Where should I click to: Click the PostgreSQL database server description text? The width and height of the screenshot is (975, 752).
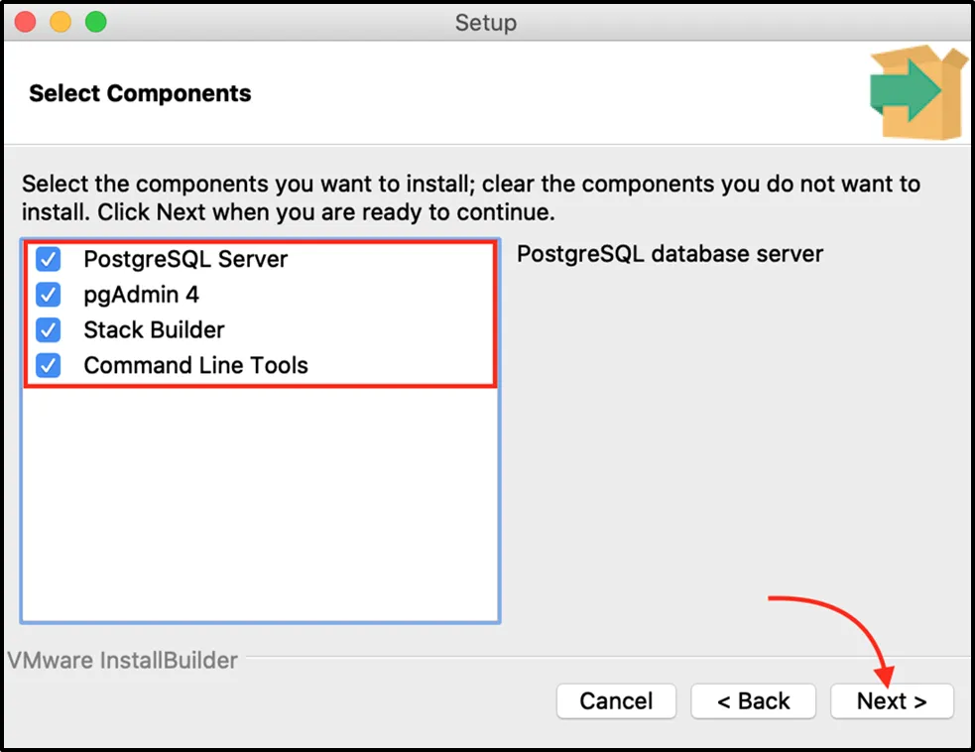[x=670, y=254]
